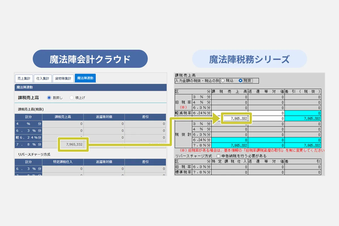
Task: Click 課税売上高 cell in 軽減税率 6.24%分 row
Action: 230,113
